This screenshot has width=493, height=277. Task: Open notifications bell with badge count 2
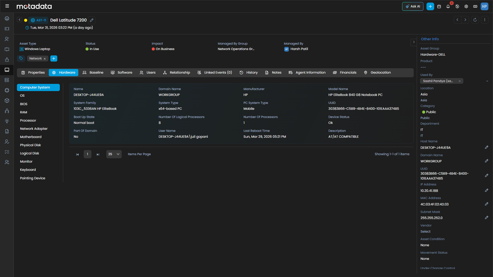(x=448, y=6)
